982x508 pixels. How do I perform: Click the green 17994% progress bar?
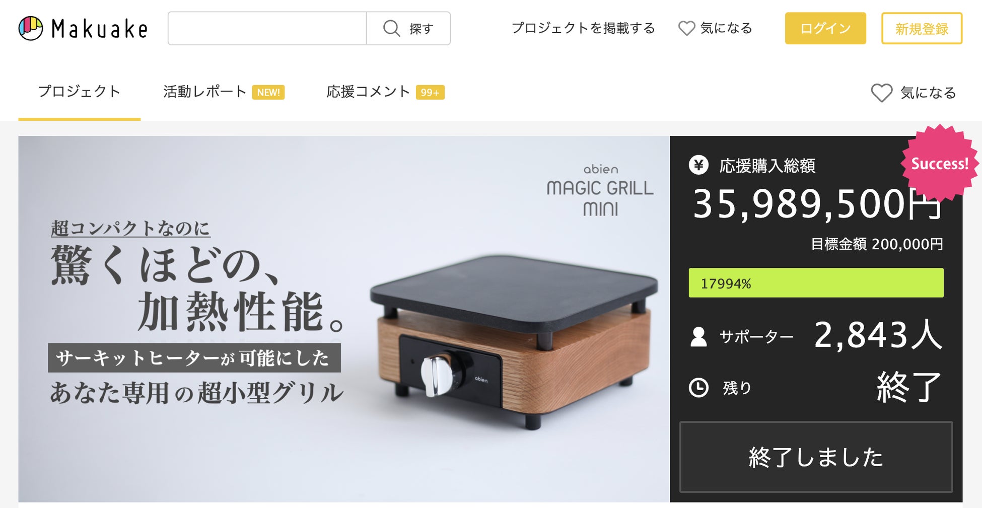click(x=816, y=283)
